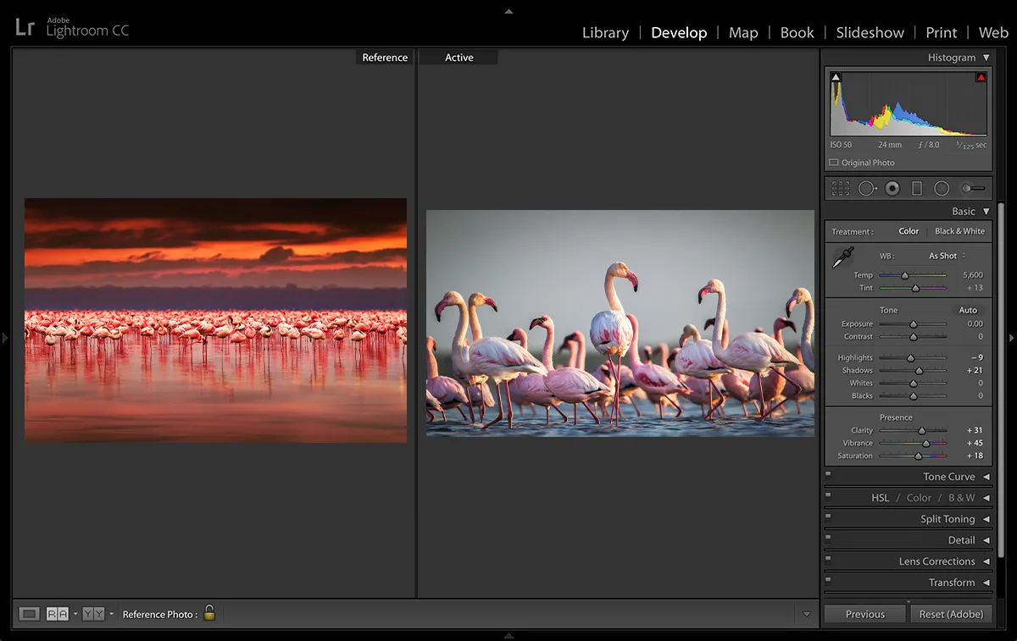Viewport: 1017px width, 641px height.
Task: Select the Crop Overlay tool
Action: tap(840, 189)
